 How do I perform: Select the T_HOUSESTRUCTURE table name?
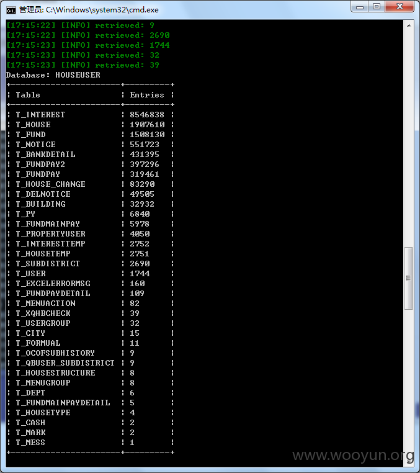55,373
